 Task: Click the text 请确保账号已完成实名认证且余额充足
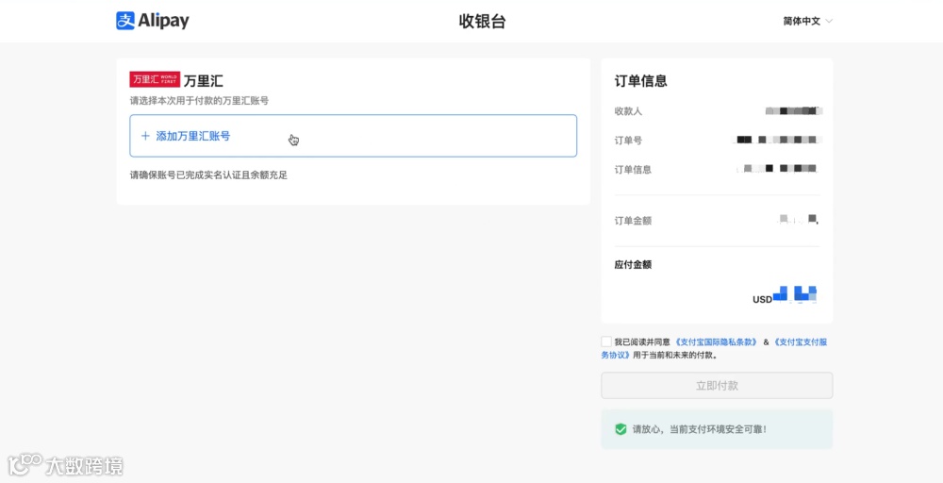(208, 175)
